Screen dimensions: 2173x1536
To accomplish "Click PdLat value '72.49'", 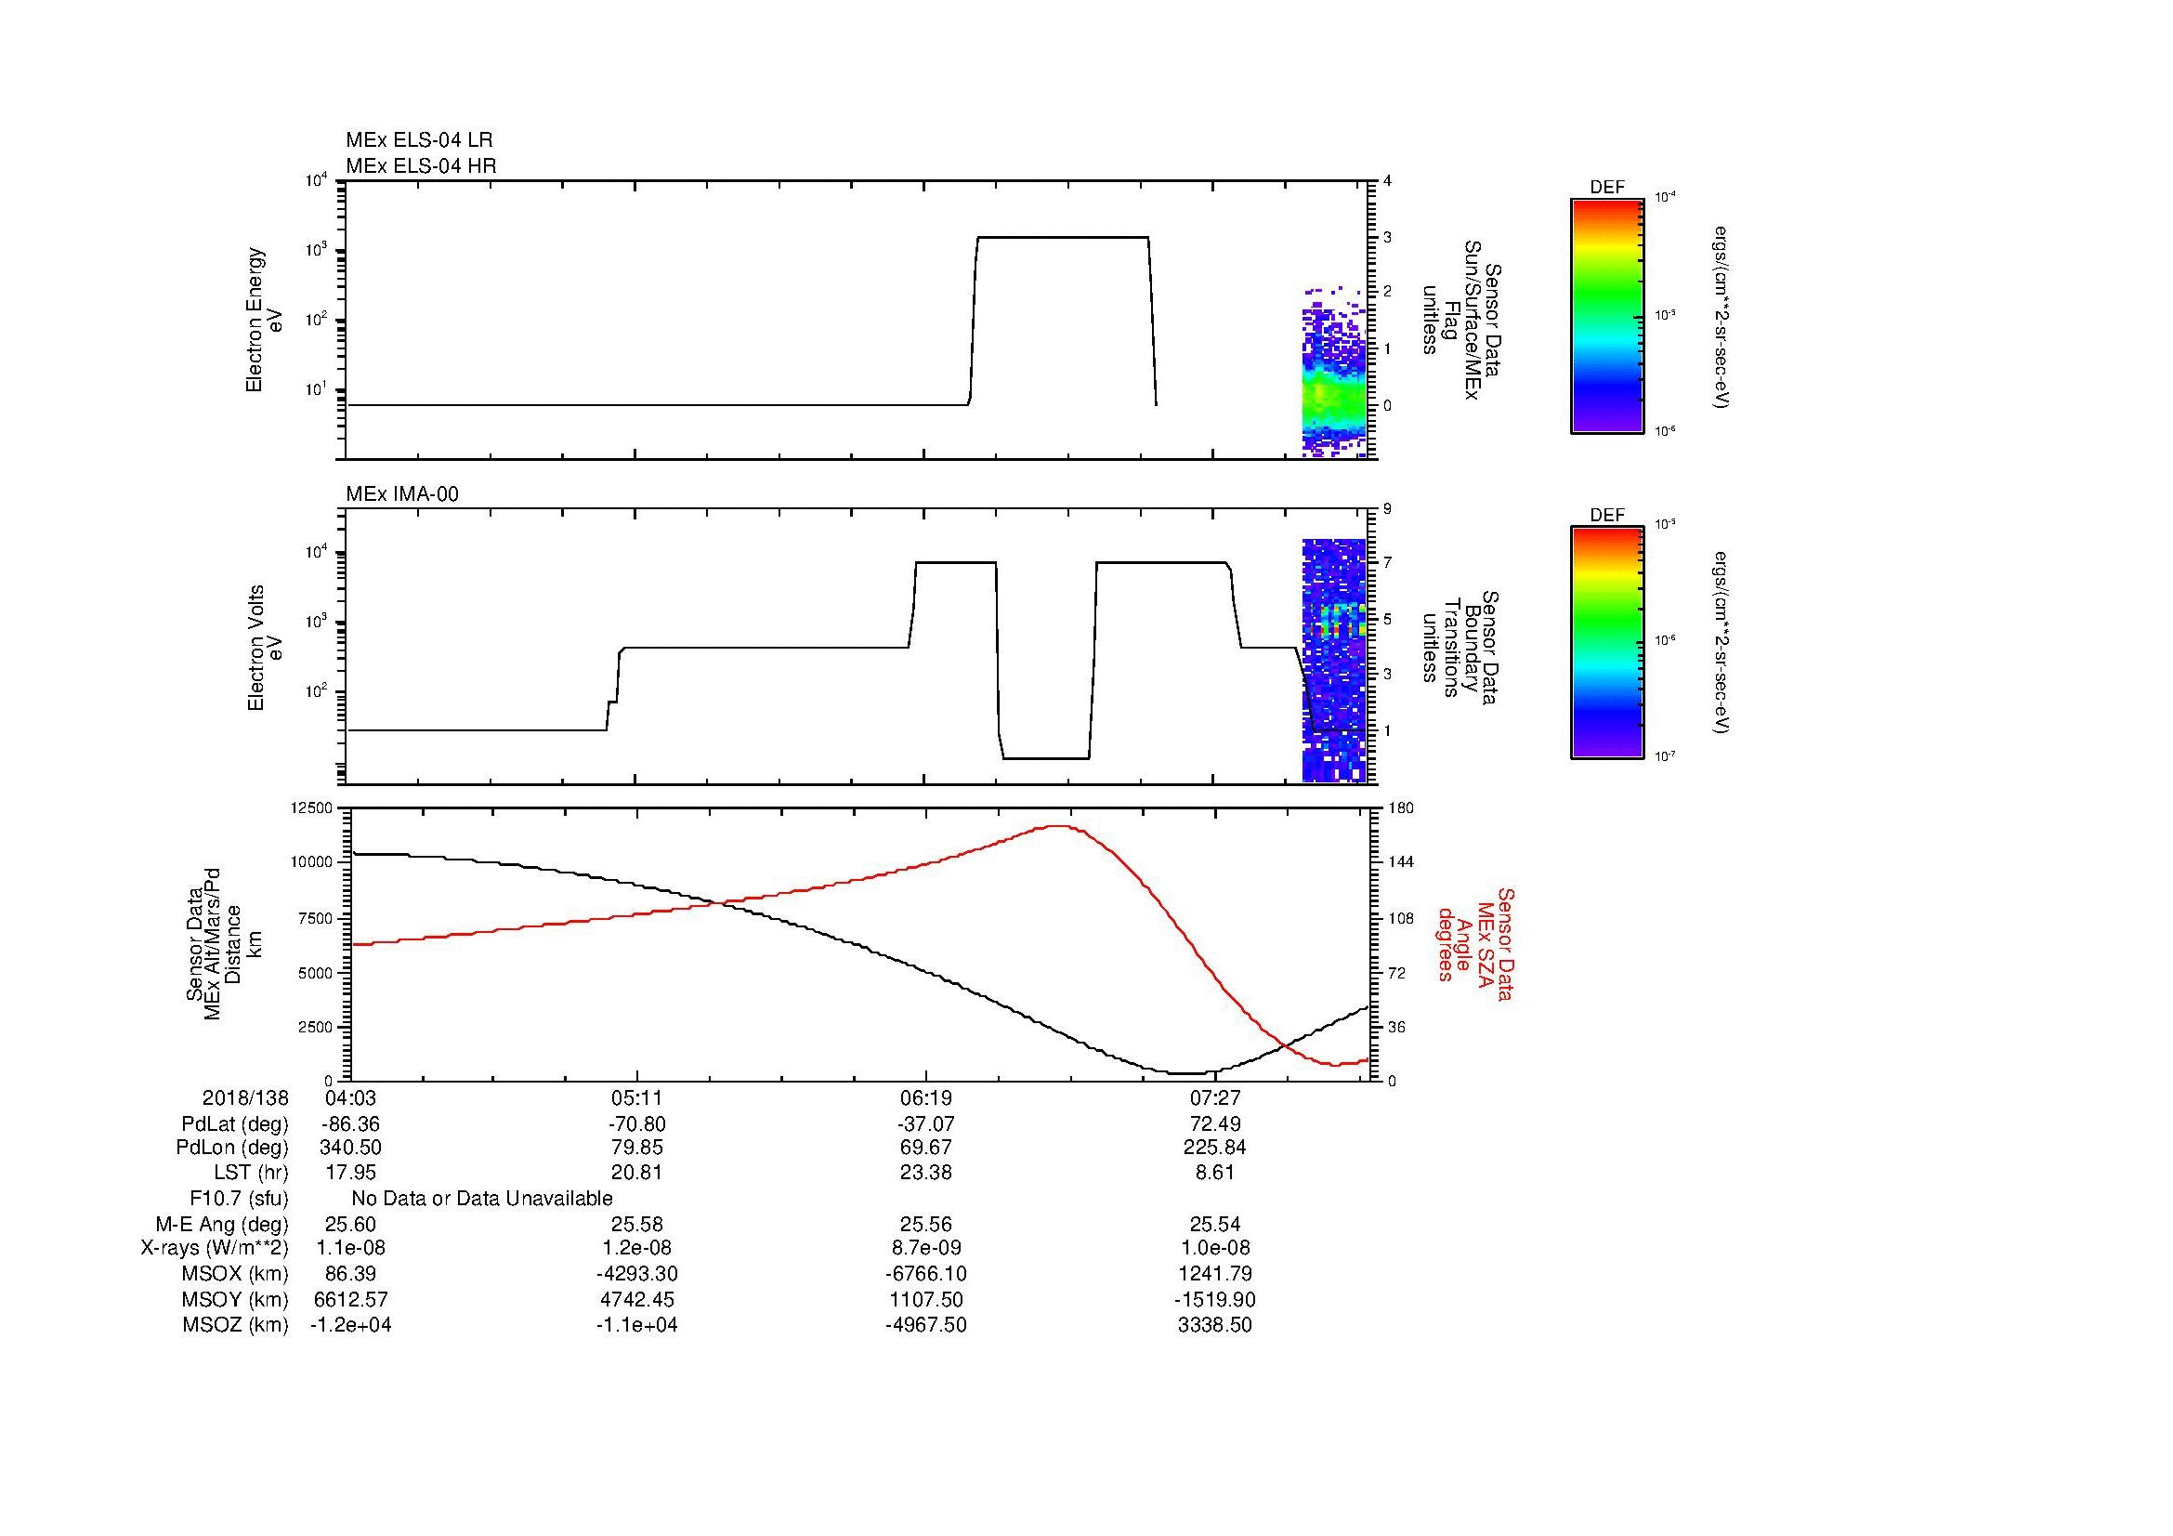I will [x=1215, y=1124].
